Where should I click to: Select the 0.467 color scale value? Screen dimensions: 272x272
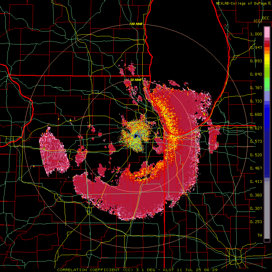point(256,168)
